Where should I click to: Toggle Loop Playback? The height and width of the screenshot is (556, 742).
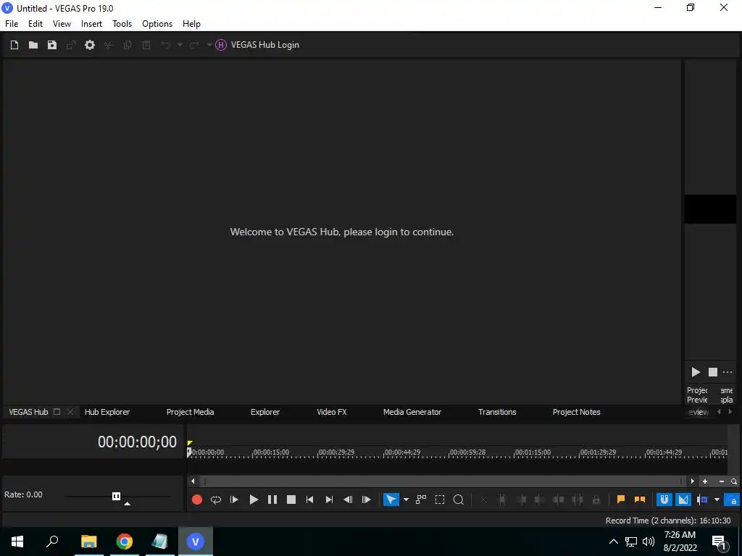[216, 500]
